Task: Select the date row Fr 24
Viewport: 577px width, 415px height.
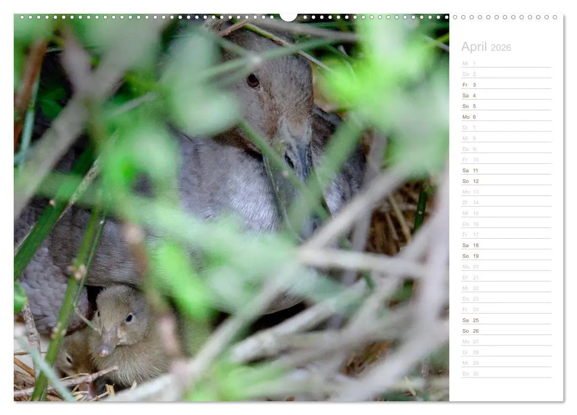Action: coord(506,309)
